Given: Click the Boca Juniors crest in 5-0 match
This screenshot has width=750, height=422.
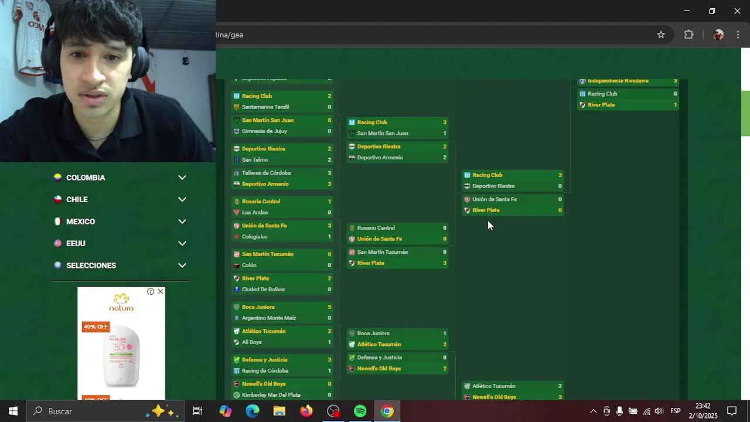Looking at the screenshot, I should [237, 307].
